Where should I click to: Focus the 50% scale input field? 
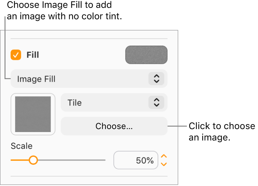(x=136, y=161)
